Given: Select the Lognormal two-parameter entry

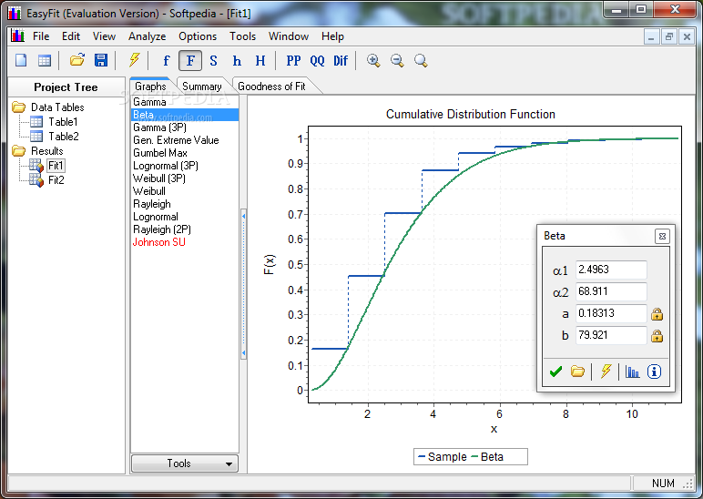Looking at the screenshot, I should click(185, 217).
